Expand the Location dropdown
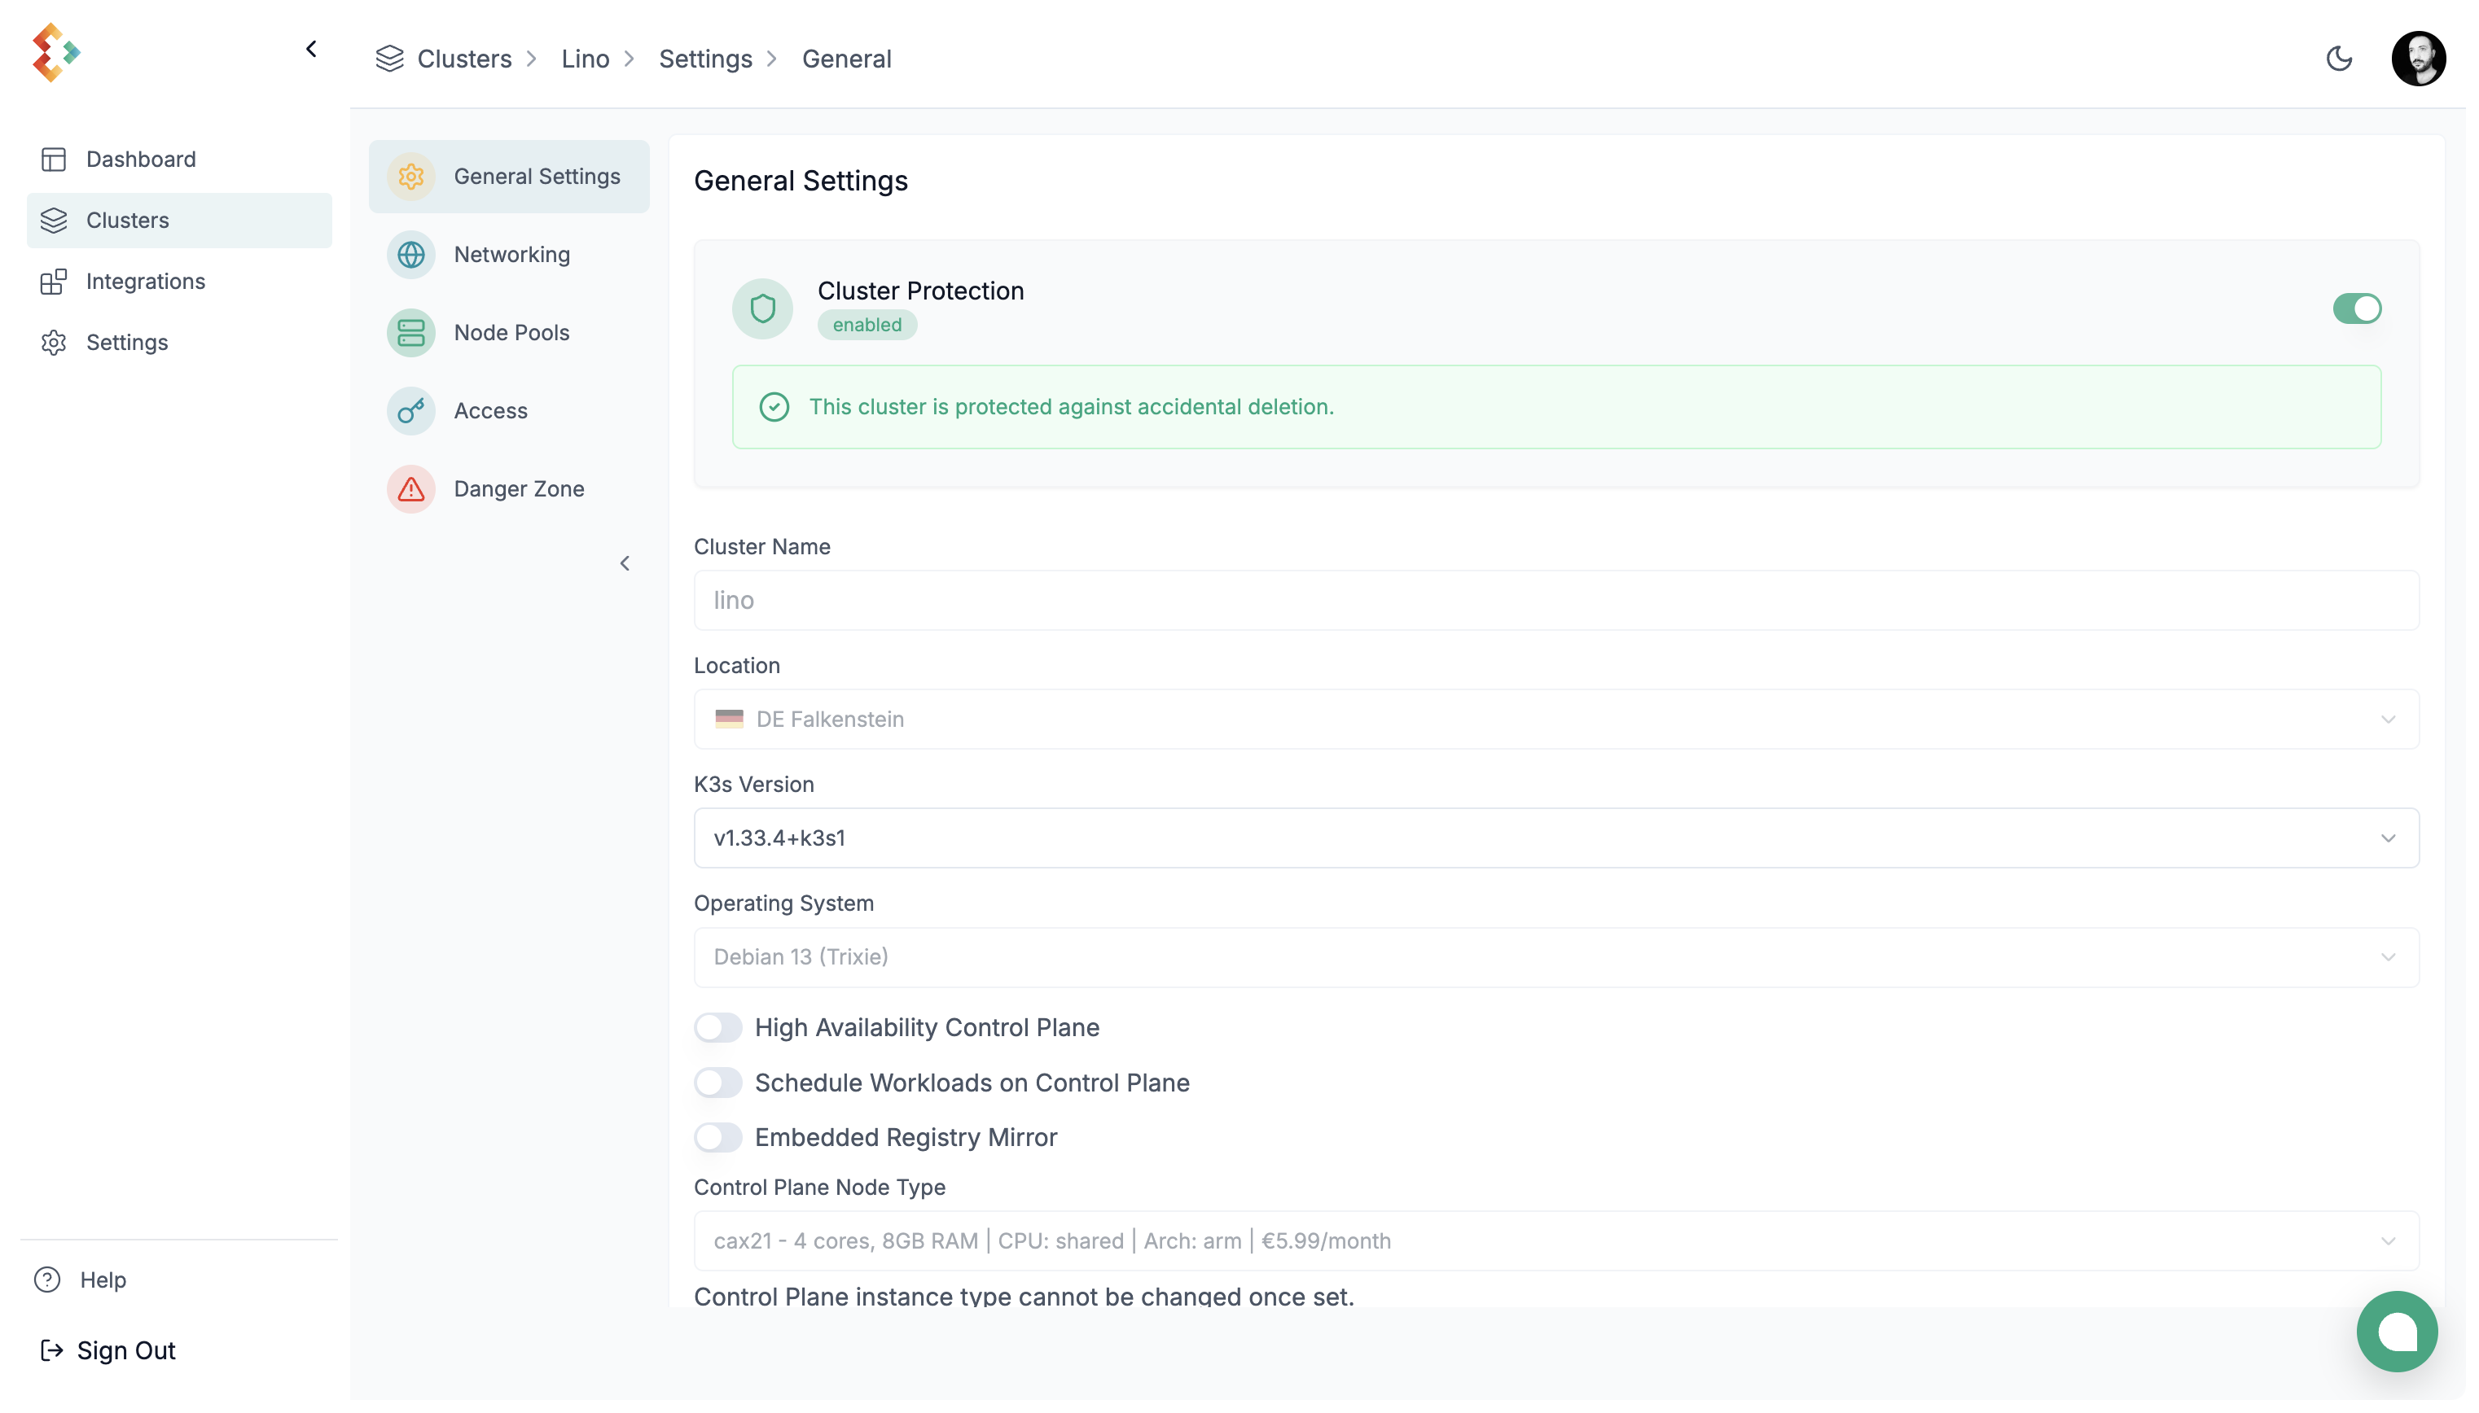2479x1413 pixels. click(x=1555, y=720)
